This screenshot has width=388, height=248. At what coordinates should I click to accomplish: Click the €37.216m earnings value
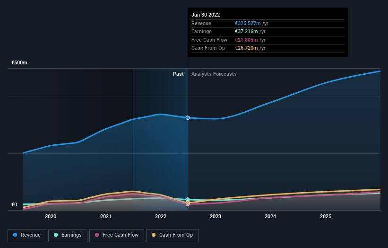click(x=246, y=31)
